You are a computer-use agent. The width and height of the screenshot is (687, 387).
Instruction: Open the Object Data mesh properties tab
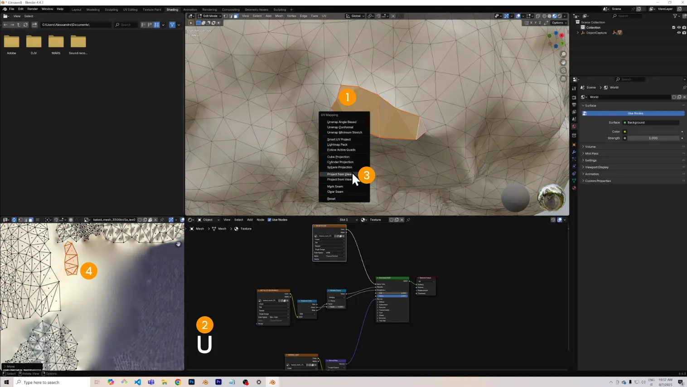click(574, 181)
